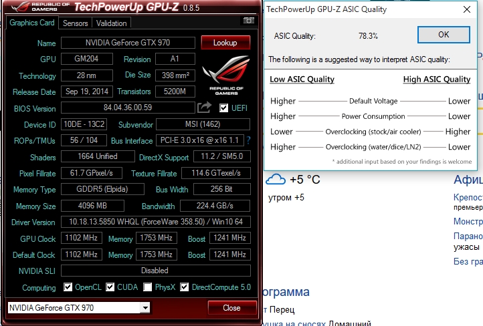The image size is (483, 326).
Task: Click Memory Type value GDDR5 (Elpida)
Action: 102,189
